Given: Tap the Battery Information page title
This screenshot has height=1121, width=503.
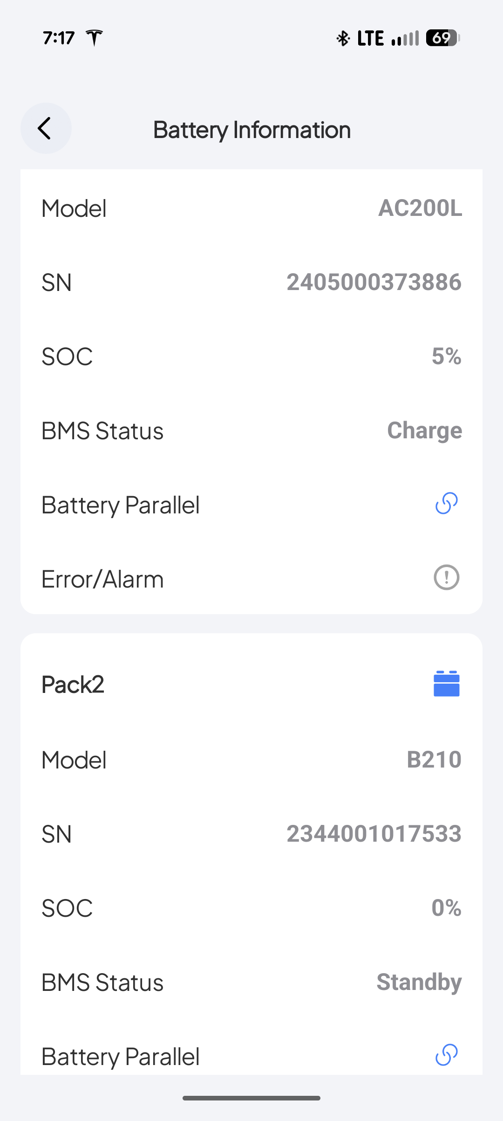Looking at the screenshot, I should 251,130.
